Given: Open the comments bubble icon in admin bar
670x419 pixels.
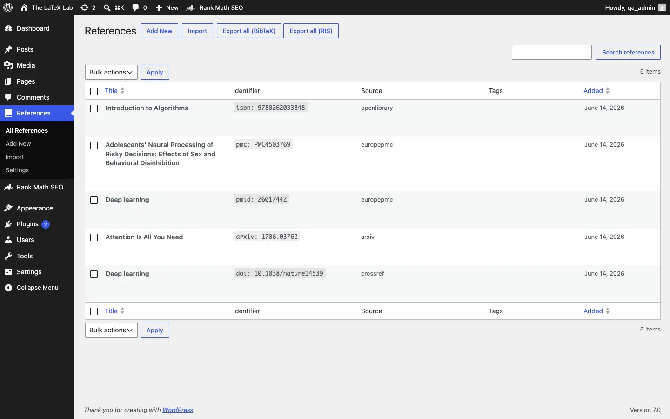Looking at the screenshot, I should 135,7.
